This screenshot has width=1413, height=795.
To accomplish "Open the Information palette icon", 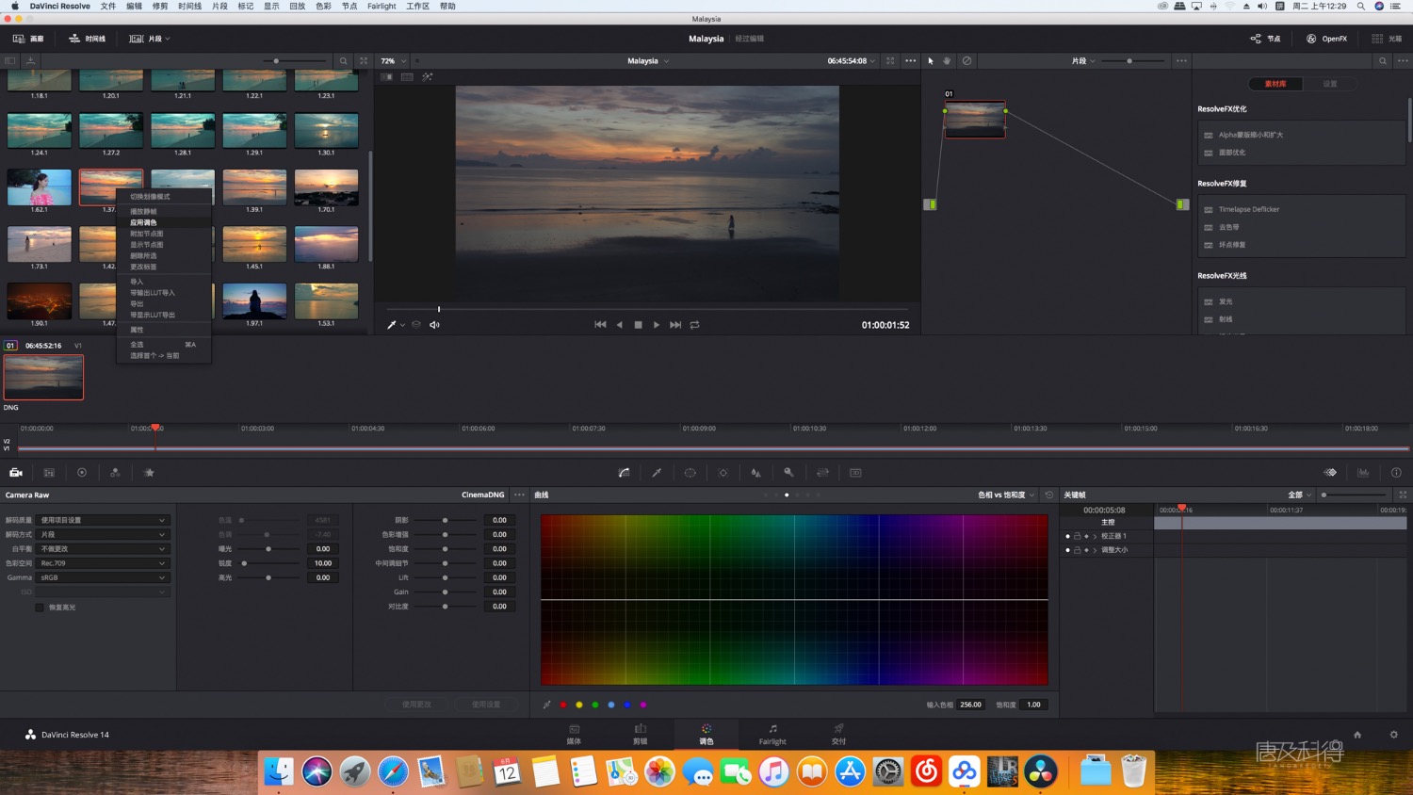I will [x=1396, y=473].
